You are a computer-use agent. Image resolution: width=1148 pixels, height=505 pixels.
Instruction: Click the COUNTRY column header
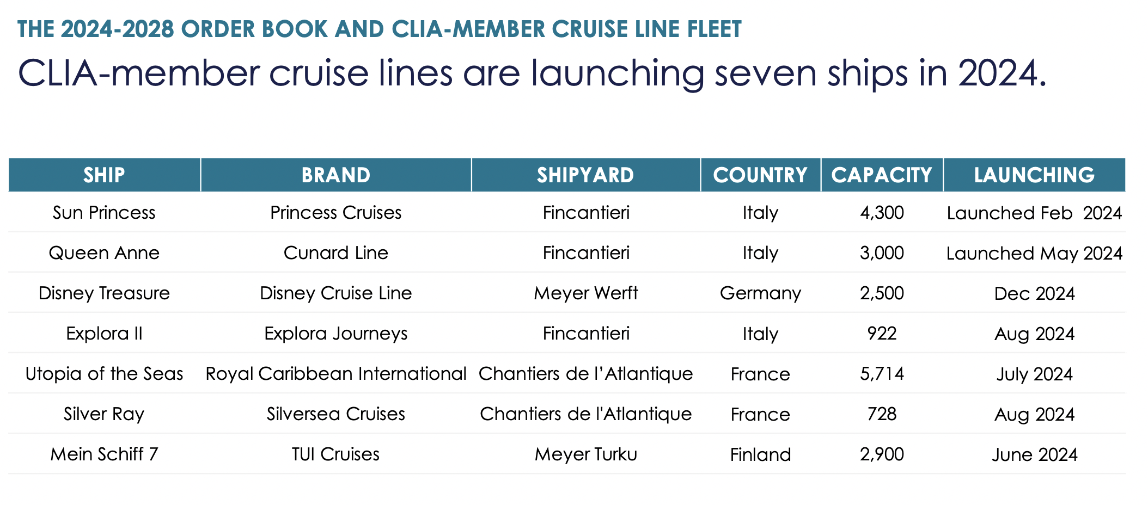coord(760,175)
